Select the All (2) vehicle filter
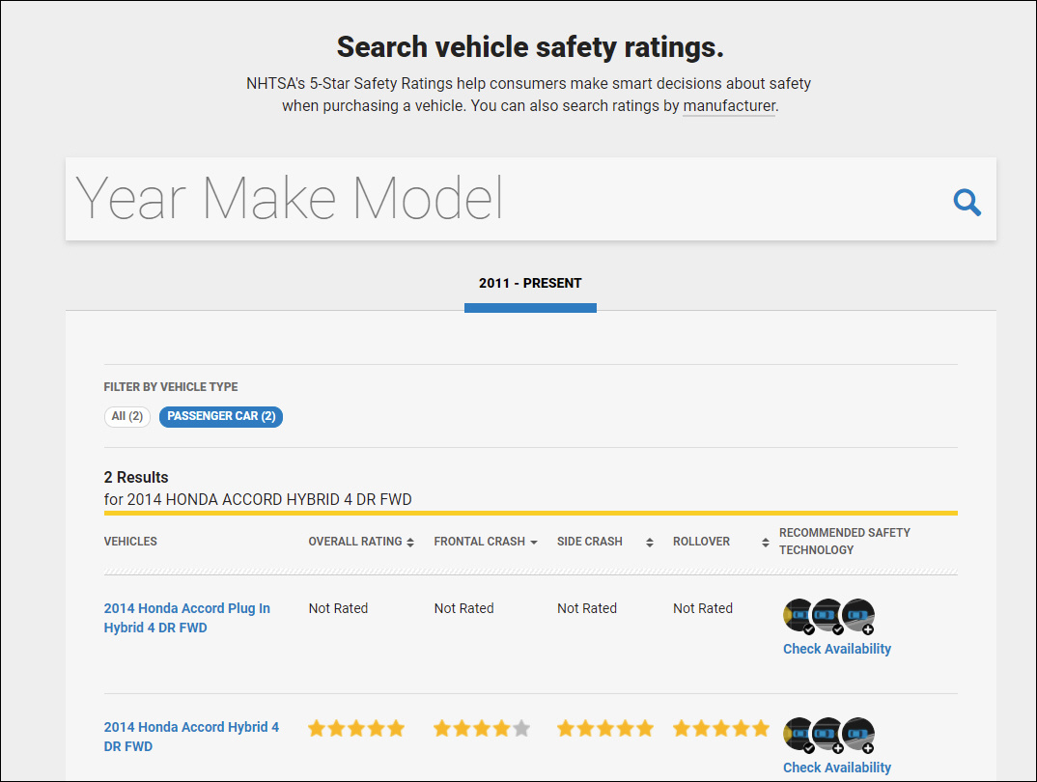Image resolution: width=1037 pixels, height=782 pixels. (127, 416)
